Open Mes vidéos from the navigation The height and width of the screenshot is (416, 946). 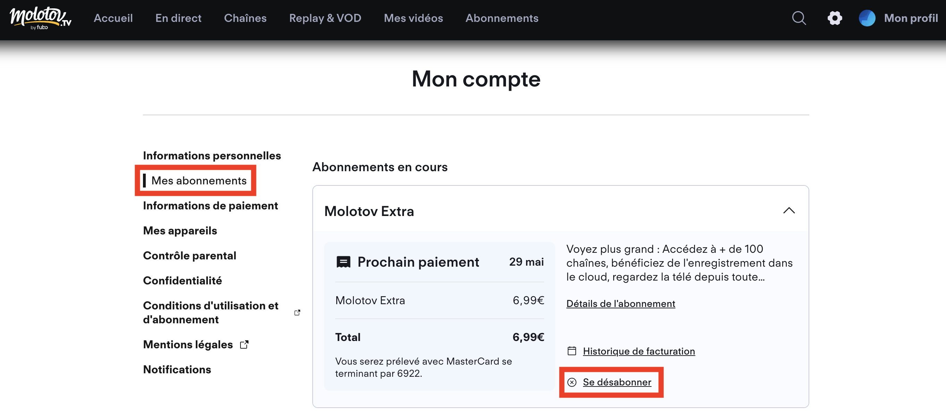414,18
